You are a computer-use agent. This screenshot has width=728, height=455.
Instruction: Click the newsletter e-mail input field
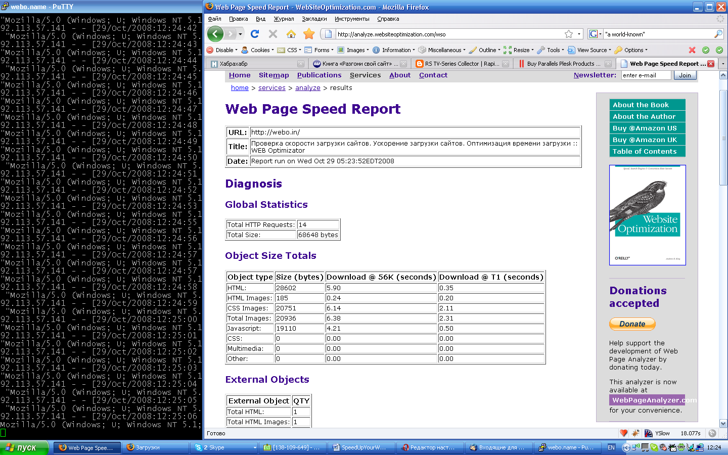point(646,75)
